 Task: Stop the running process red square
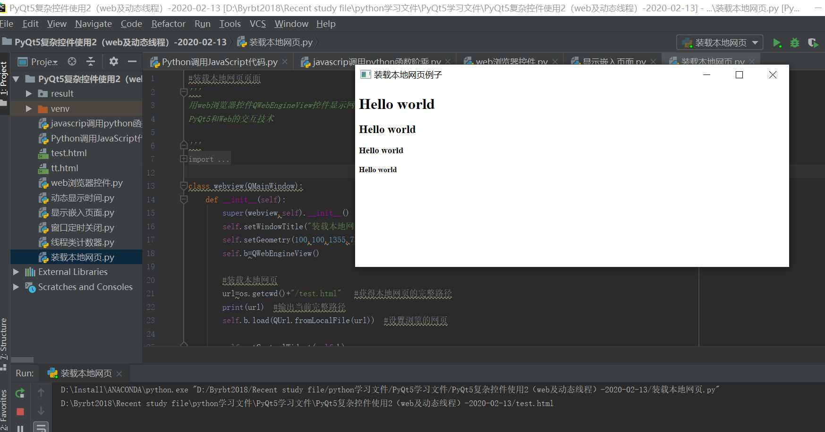pos(20,412)
